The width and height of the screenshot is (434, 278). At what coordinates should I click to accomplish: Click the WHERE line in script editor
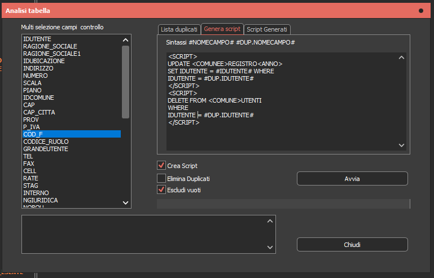(178, 108)
